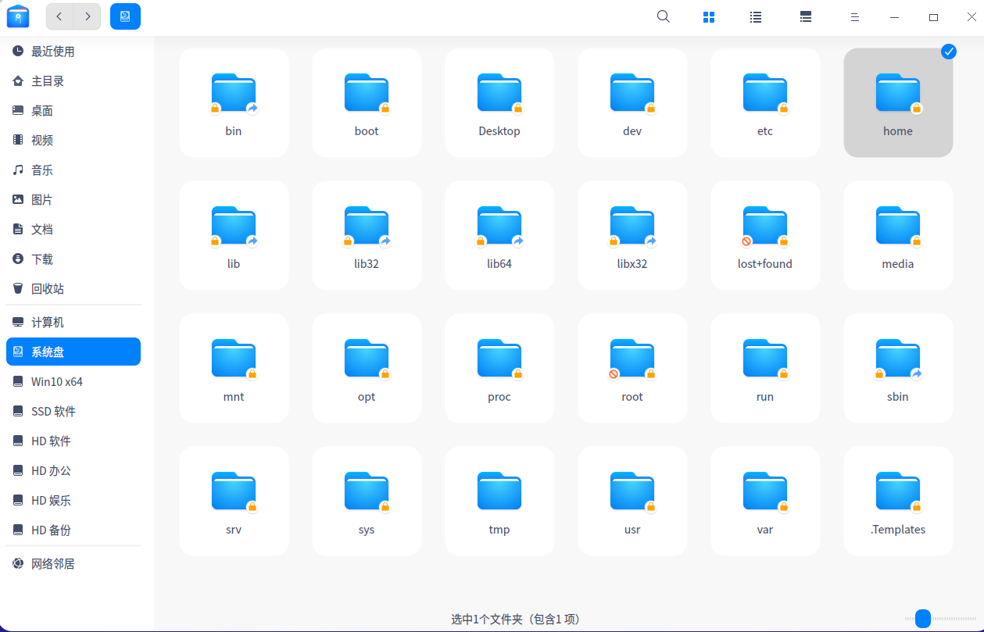Select the etc folder
Image resolution: width=984 pixels, height=632 pixels.
click(x=765, y=103)
